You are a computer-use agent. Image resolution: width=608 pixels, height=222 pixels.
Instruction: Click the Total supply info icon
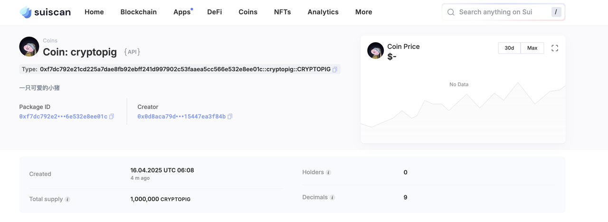coord(67,199)
